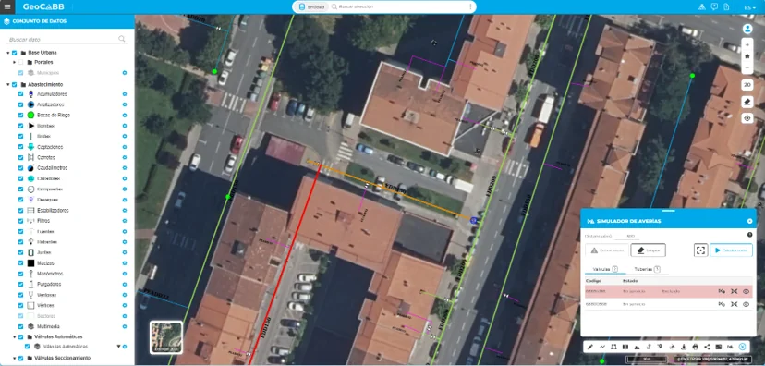765x366 pixels.
Task: Toggle the Acumuladores layer checkbox
Action: pos(20,94)
